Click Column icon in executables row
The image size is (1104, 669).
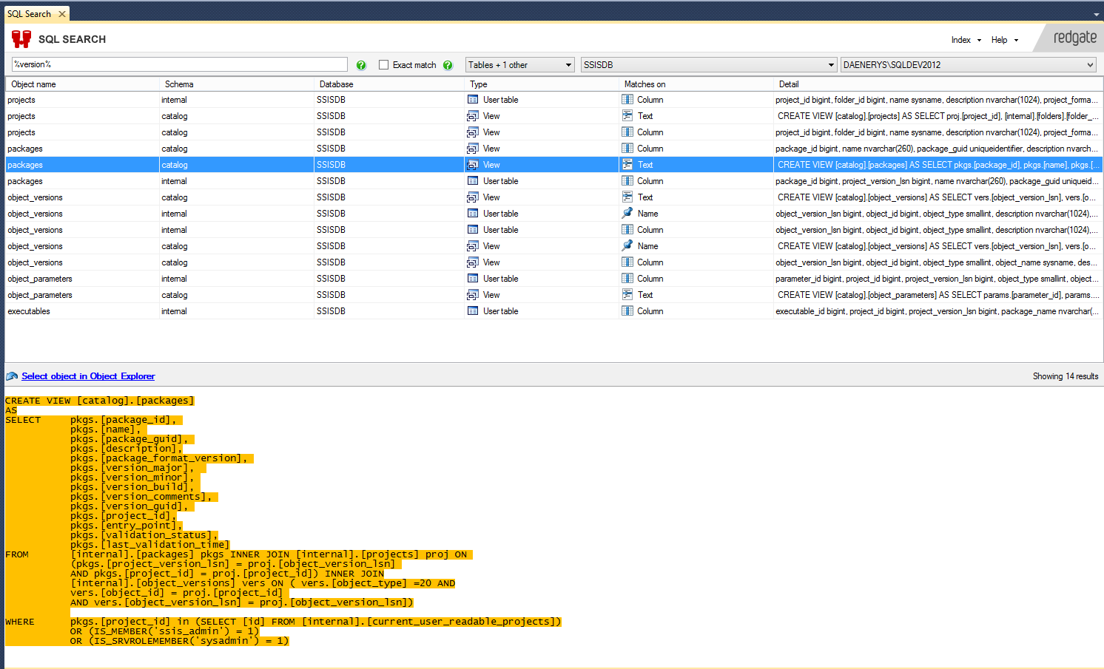(627, 311)
